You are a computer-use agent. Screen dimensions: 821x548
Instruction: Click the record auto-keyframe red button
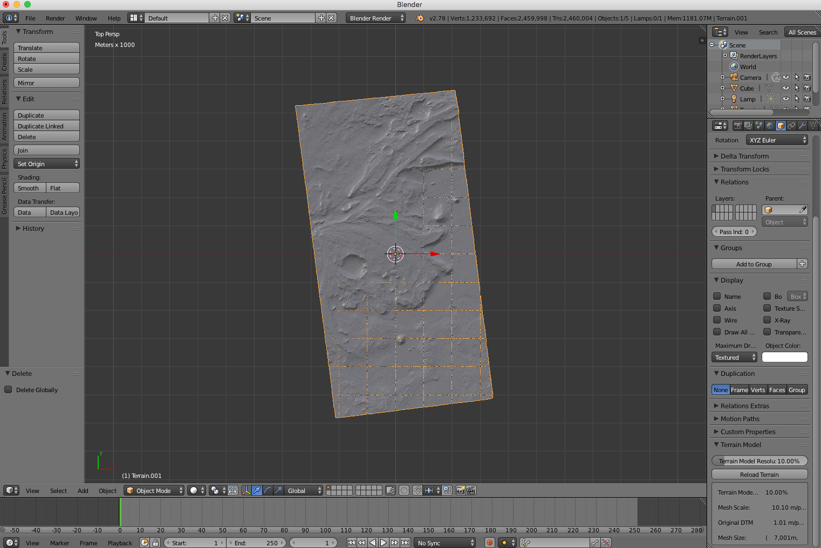tap(489, 543)
